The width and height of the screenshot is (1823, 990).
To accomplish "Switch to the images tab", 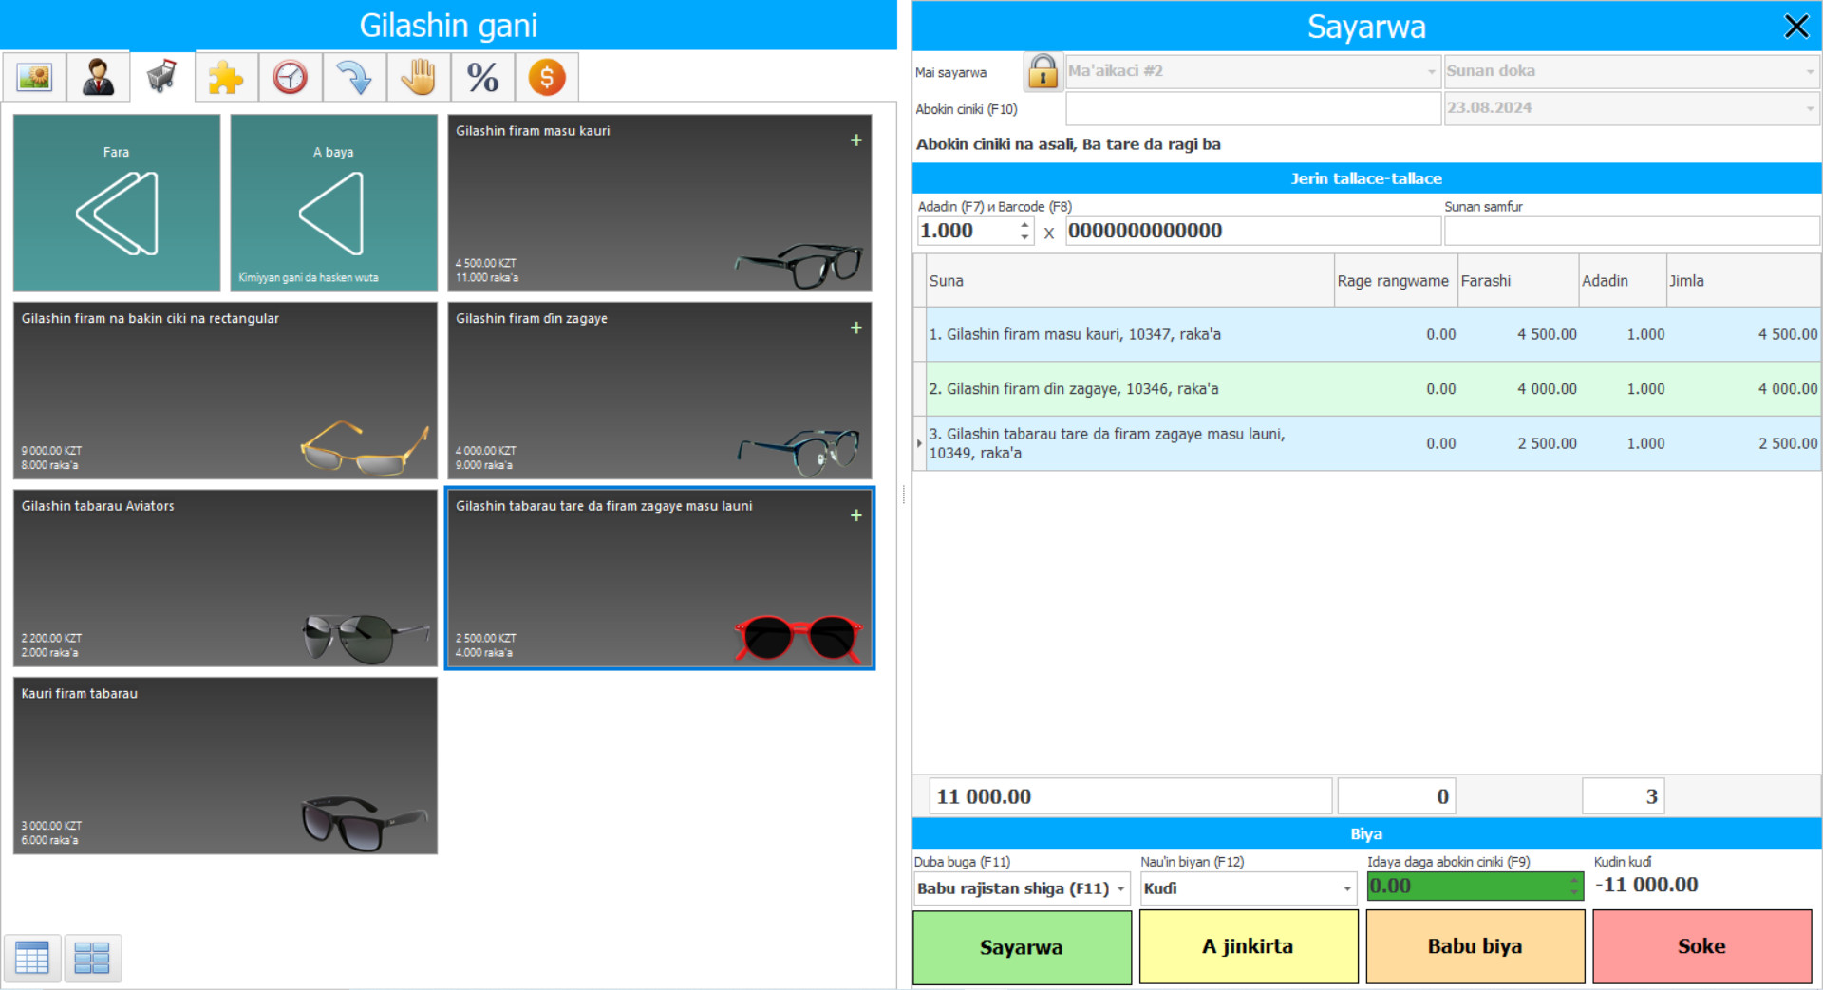I will [x=33, y=76].
